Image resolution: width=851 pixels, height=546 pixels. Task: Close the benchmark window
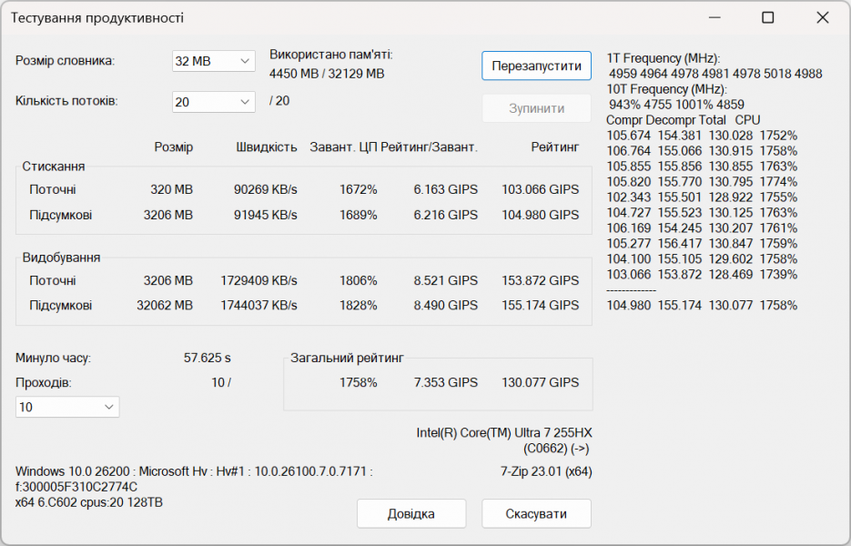point(823,17)
